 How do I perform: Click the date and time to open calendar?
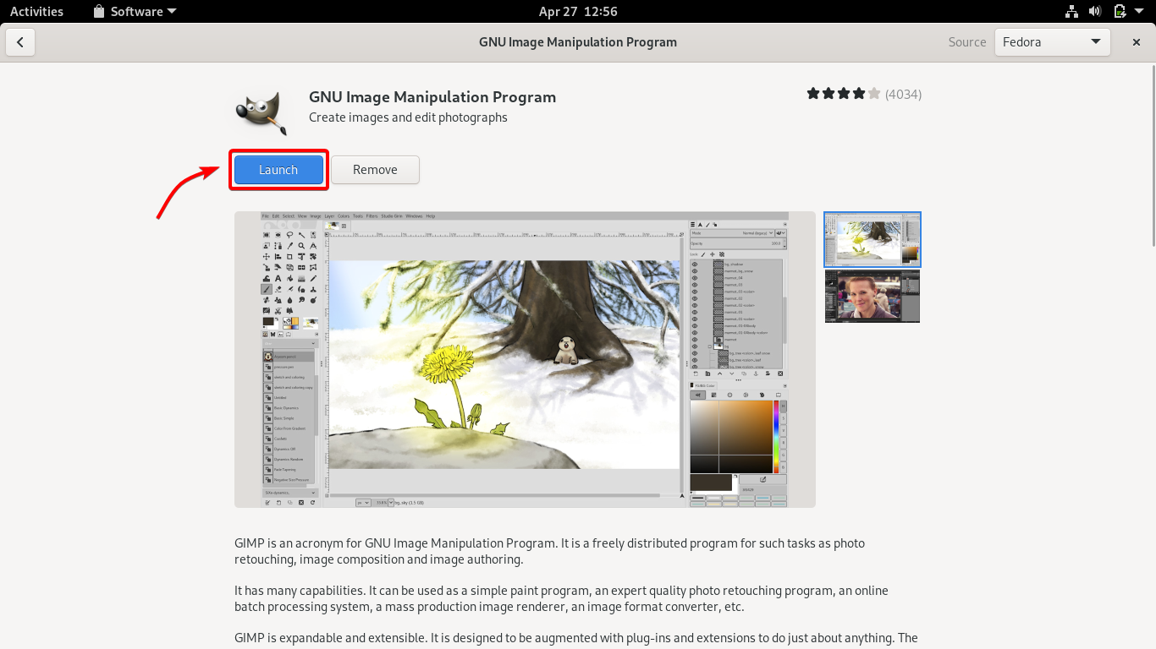tap(578, 11)
